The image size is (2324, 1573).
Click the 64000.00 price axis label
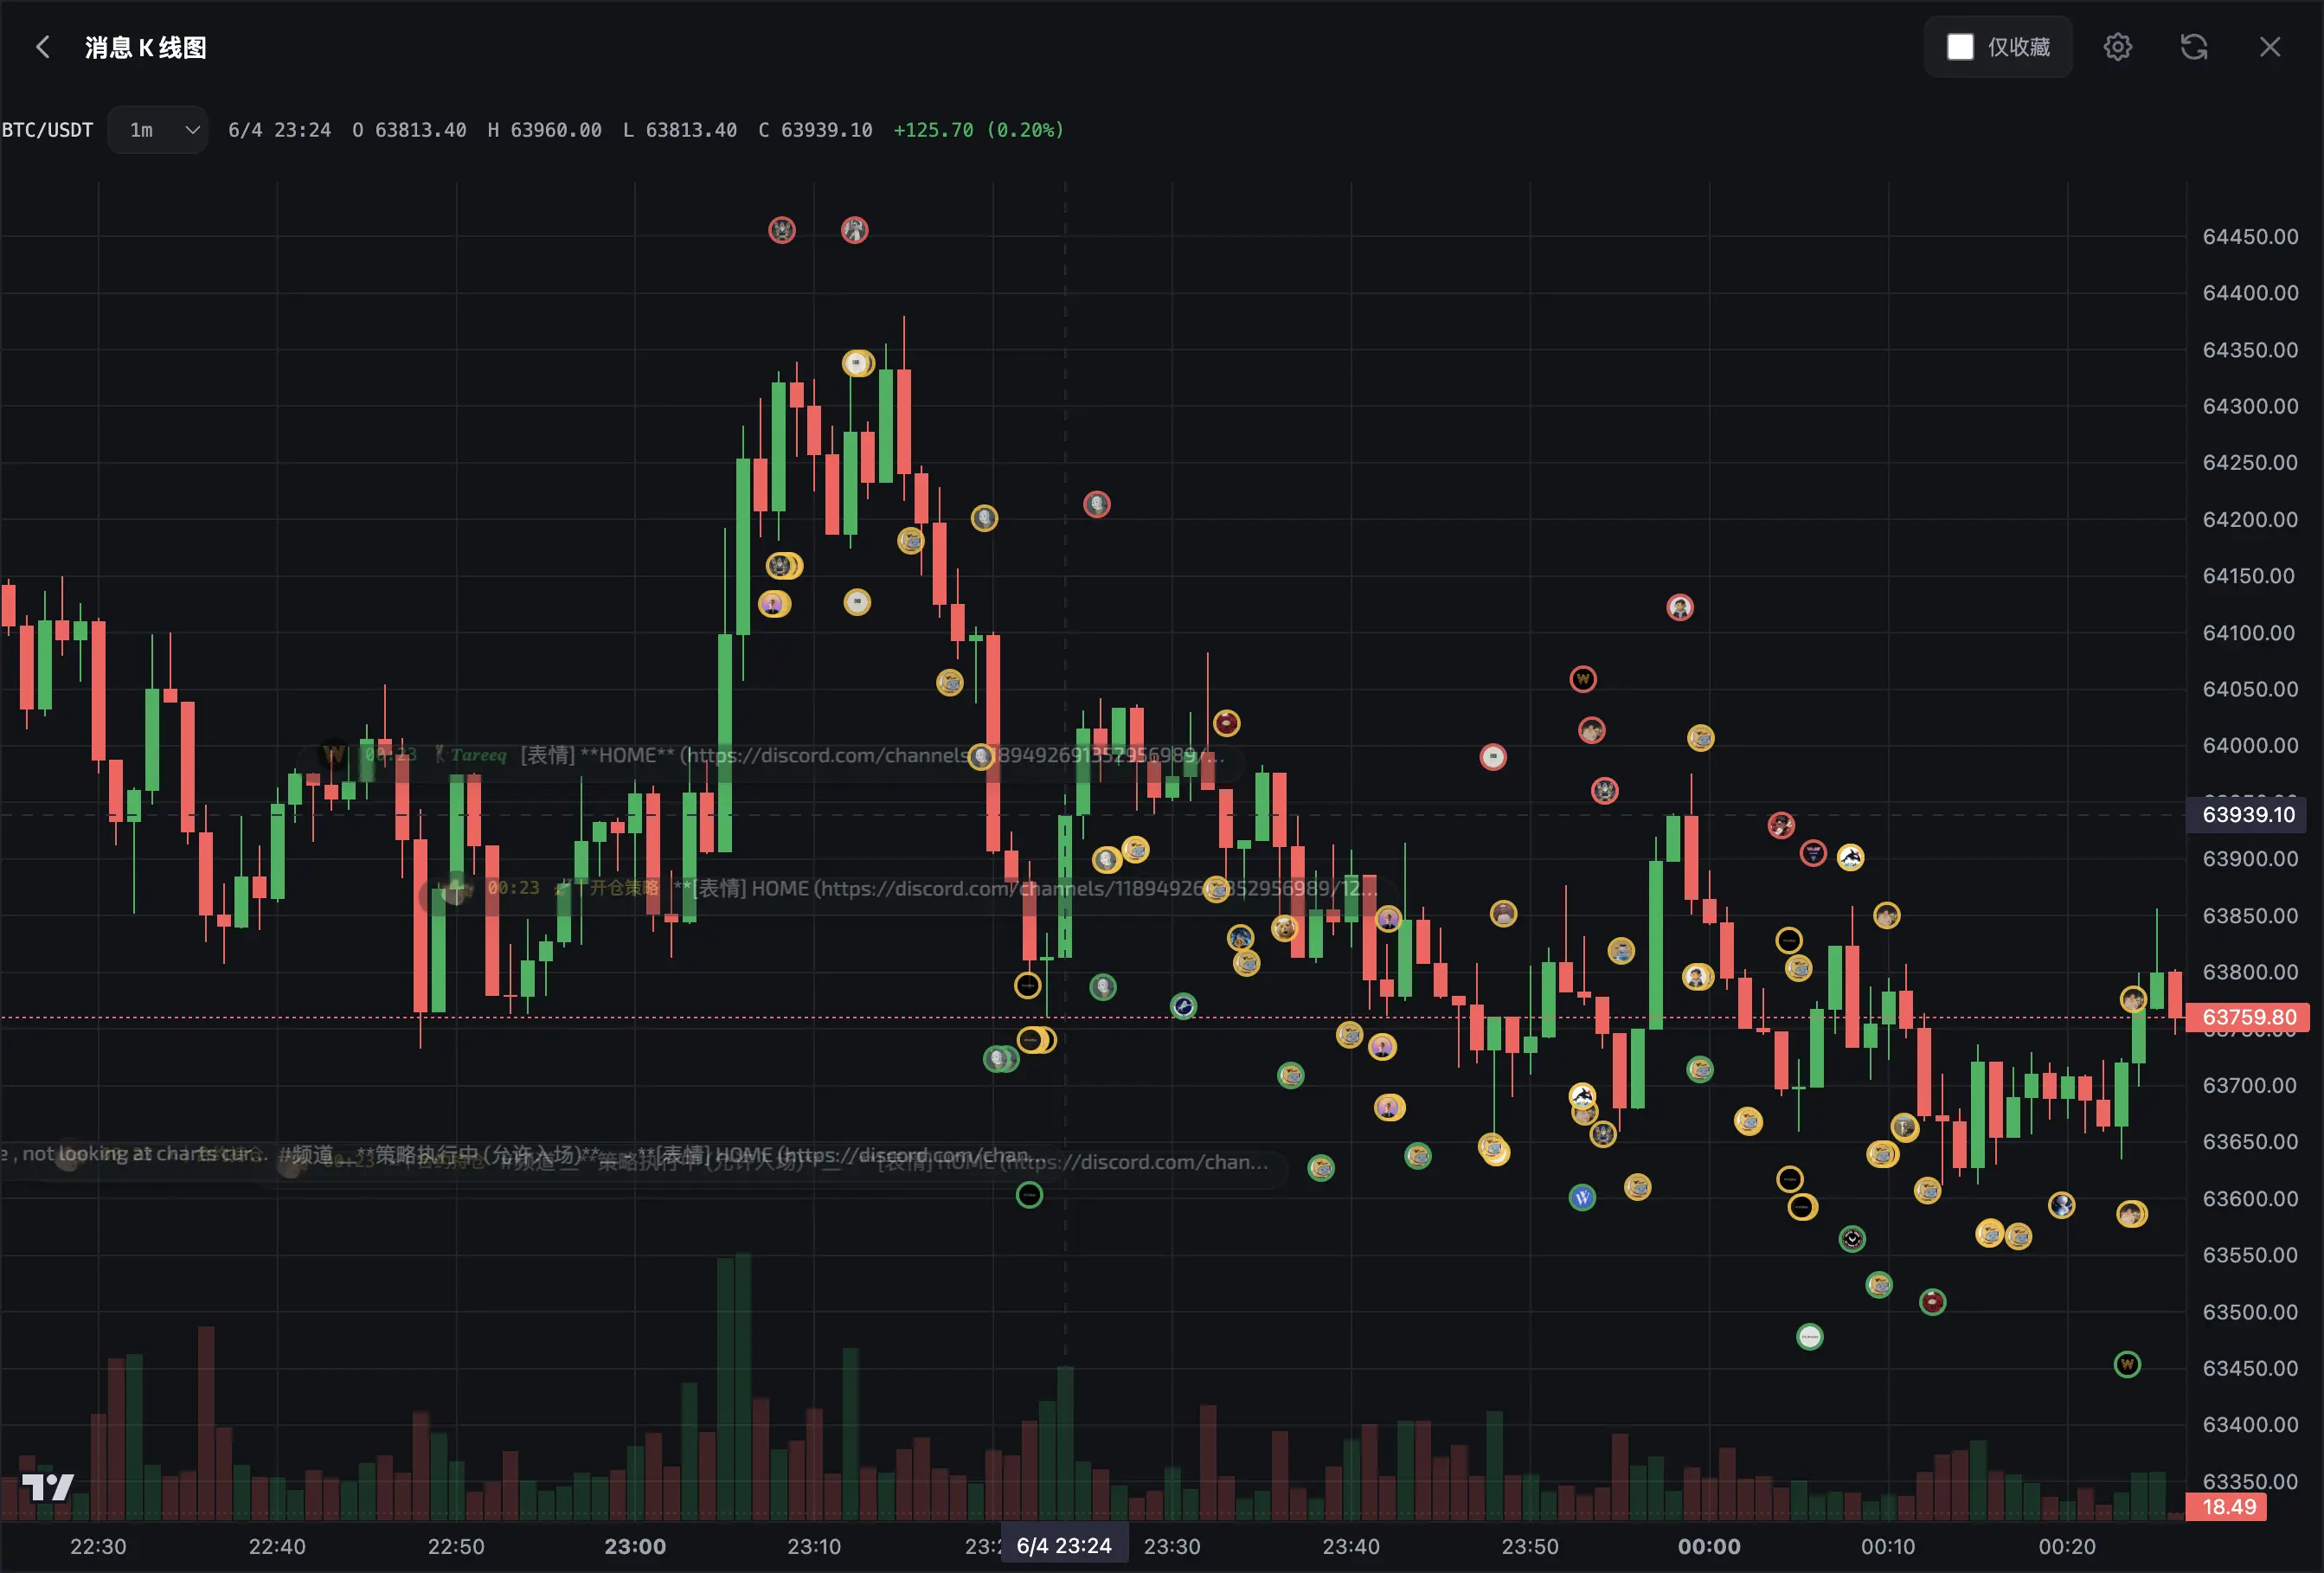tap(2250, 745)
